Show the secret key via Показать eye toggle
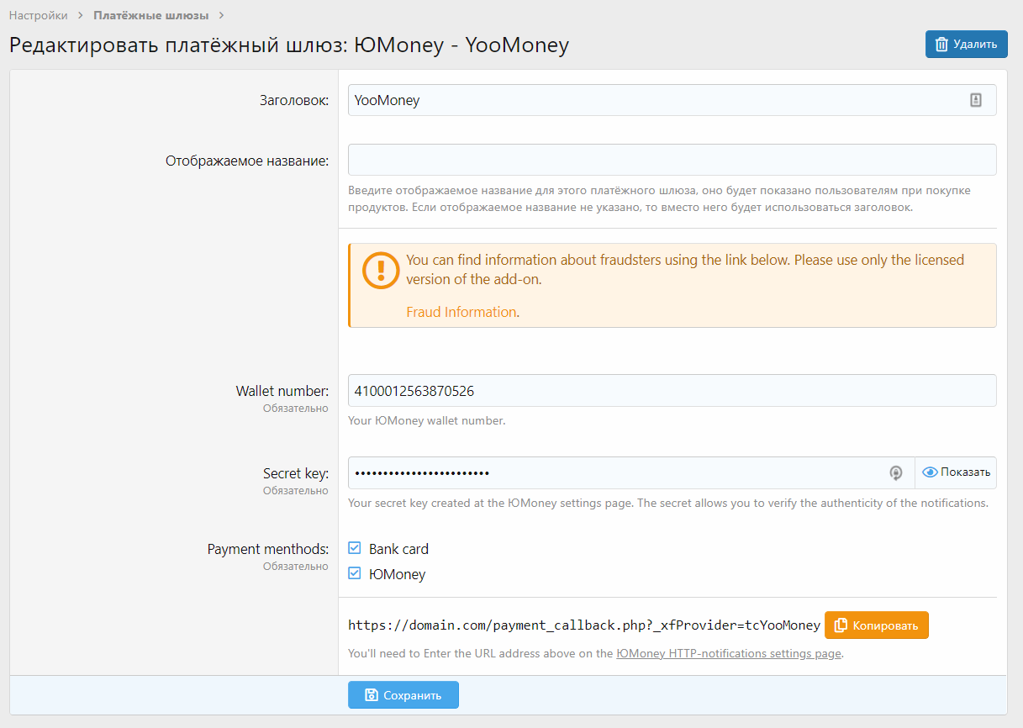Screen dimensions: 1023x728 (956, 472)
